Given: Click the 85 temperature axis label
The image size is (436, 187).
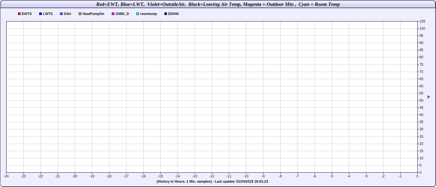Looking at the screenshot, I should (421, 50).
